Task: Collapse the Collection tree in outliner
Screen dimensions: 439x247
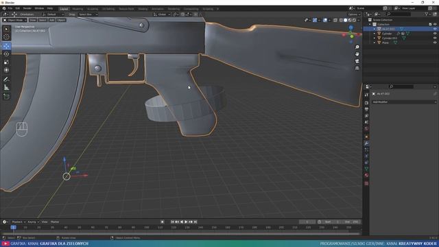Action: (x=370, y=25)
